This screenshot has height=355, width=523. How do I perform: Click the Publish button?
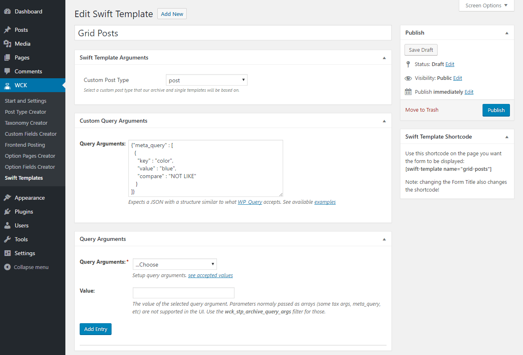tap(496, 110)
